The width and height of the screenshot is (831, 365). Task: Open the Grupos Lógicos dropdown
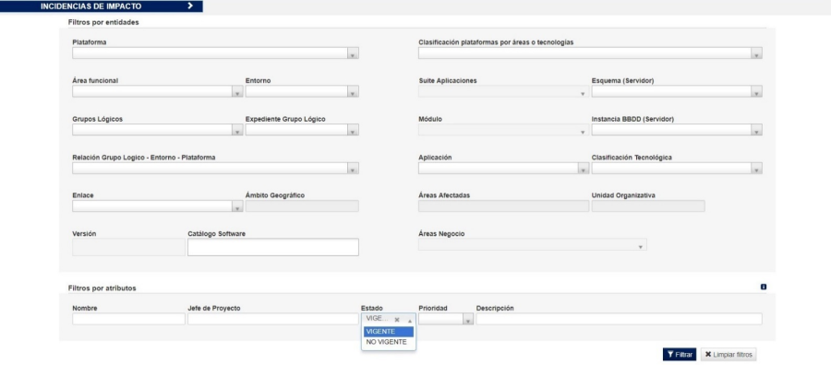[237, 130]
